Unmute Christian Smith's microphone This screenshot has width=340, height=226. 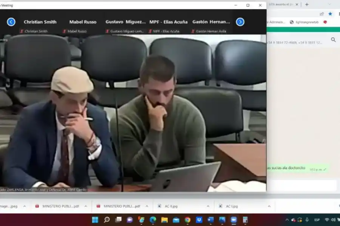pos(22,32)
